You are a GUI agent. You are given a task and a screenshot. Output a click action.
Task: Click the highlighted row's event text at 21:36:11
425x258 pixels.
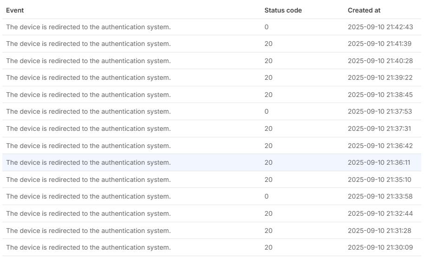(88, 162)
